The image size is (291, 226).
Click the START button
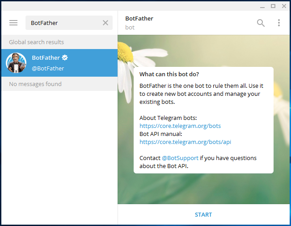coord(203,214)
